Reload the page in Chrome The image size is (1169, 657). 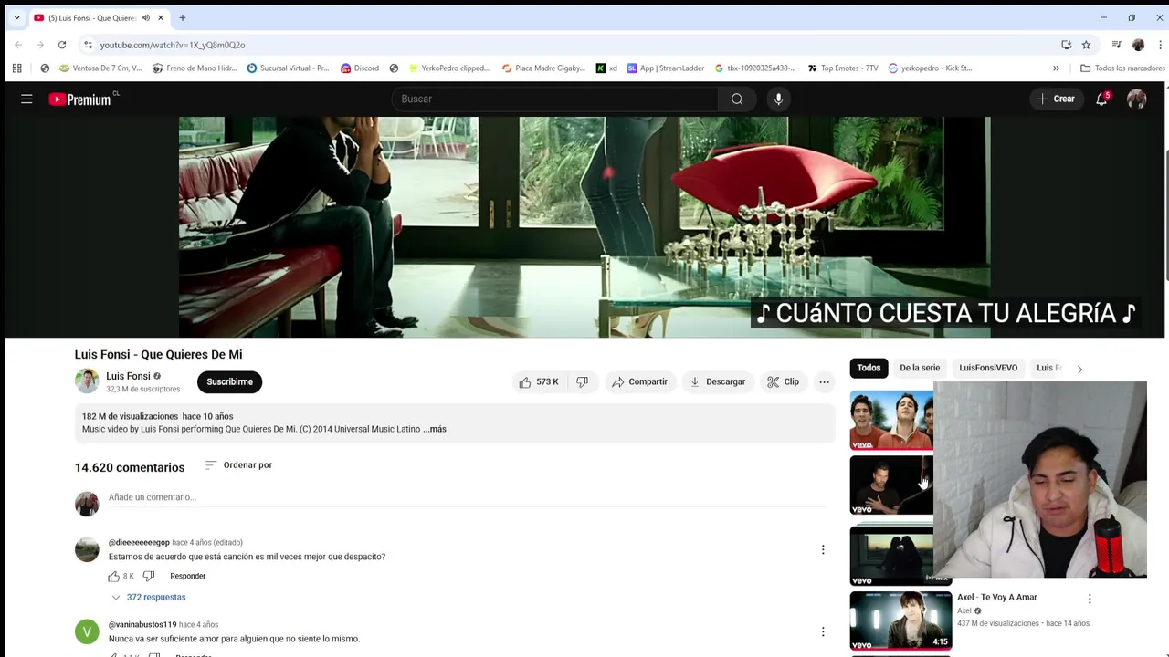tap(62, 45)
